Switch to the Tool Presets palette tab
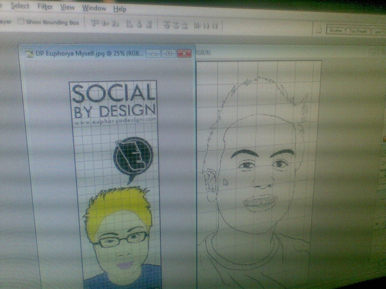The width and height of the screenshot is (386, 289). (x=358, y=31)
